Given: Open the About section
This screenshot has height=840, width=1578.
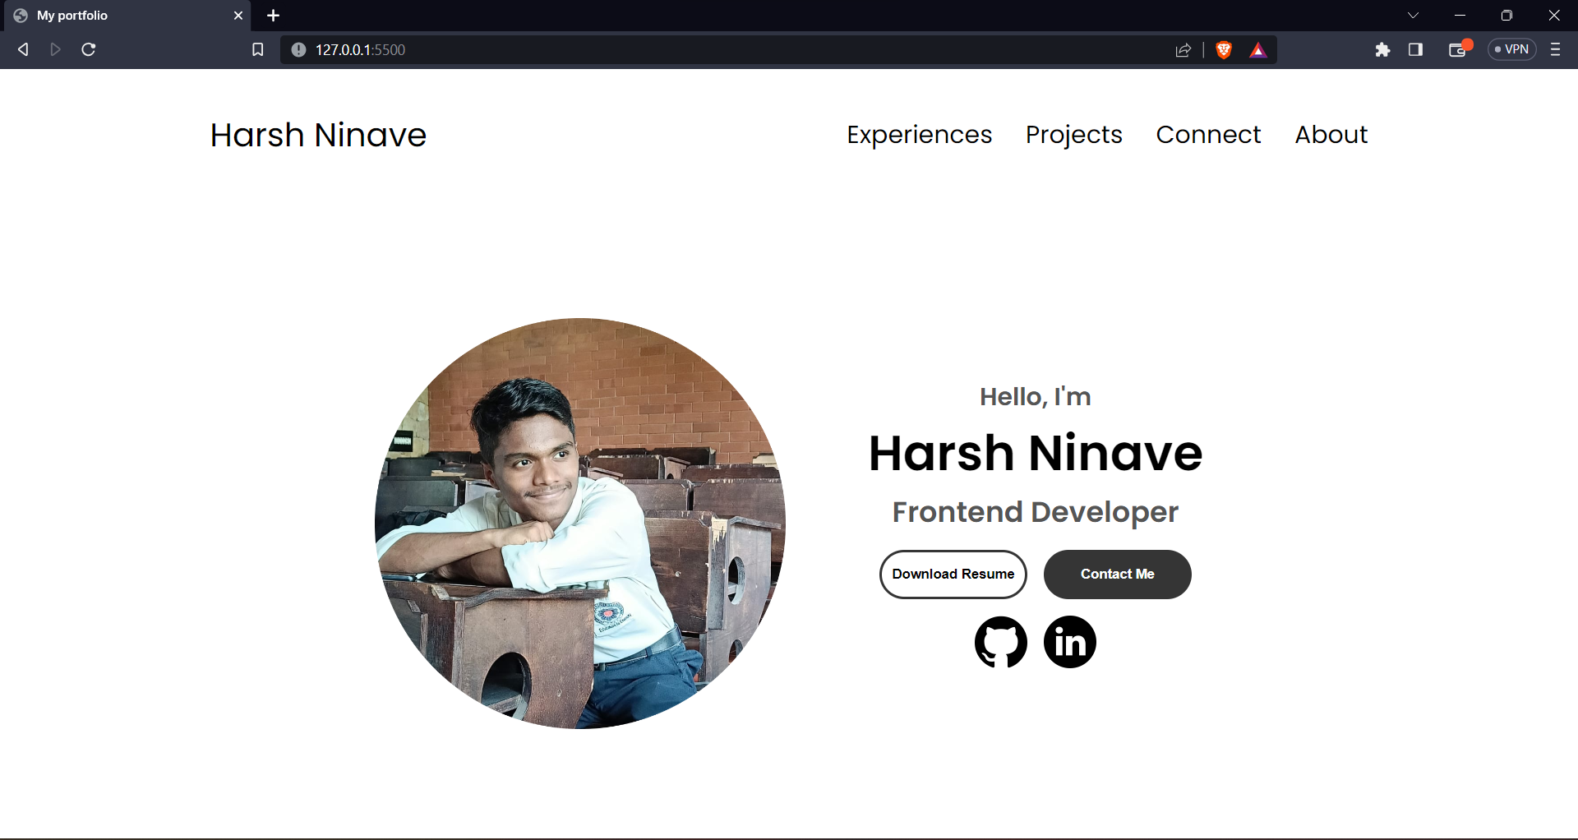Looking at the screenshot, I should point(1331,134).
